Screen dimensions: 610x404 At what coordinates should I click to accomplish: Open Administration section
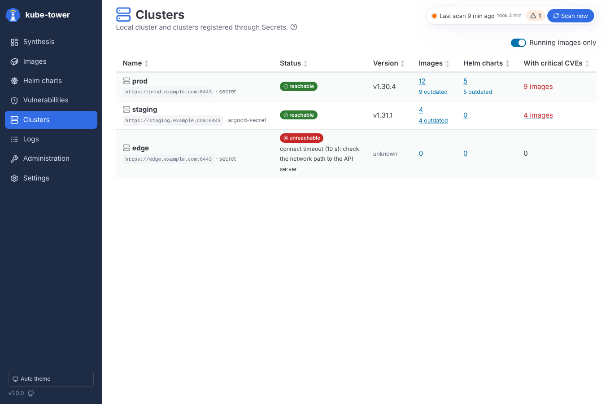(51, 158)
